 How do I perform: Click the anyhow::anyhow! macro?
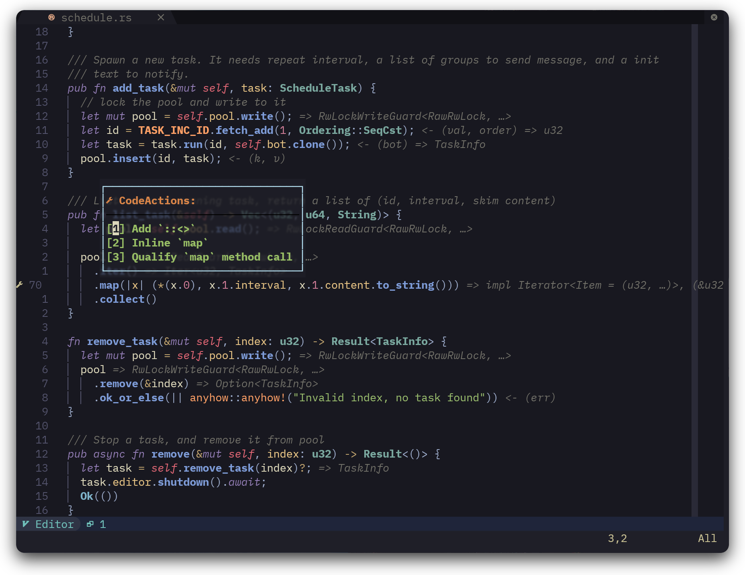(x=238, y=398)
